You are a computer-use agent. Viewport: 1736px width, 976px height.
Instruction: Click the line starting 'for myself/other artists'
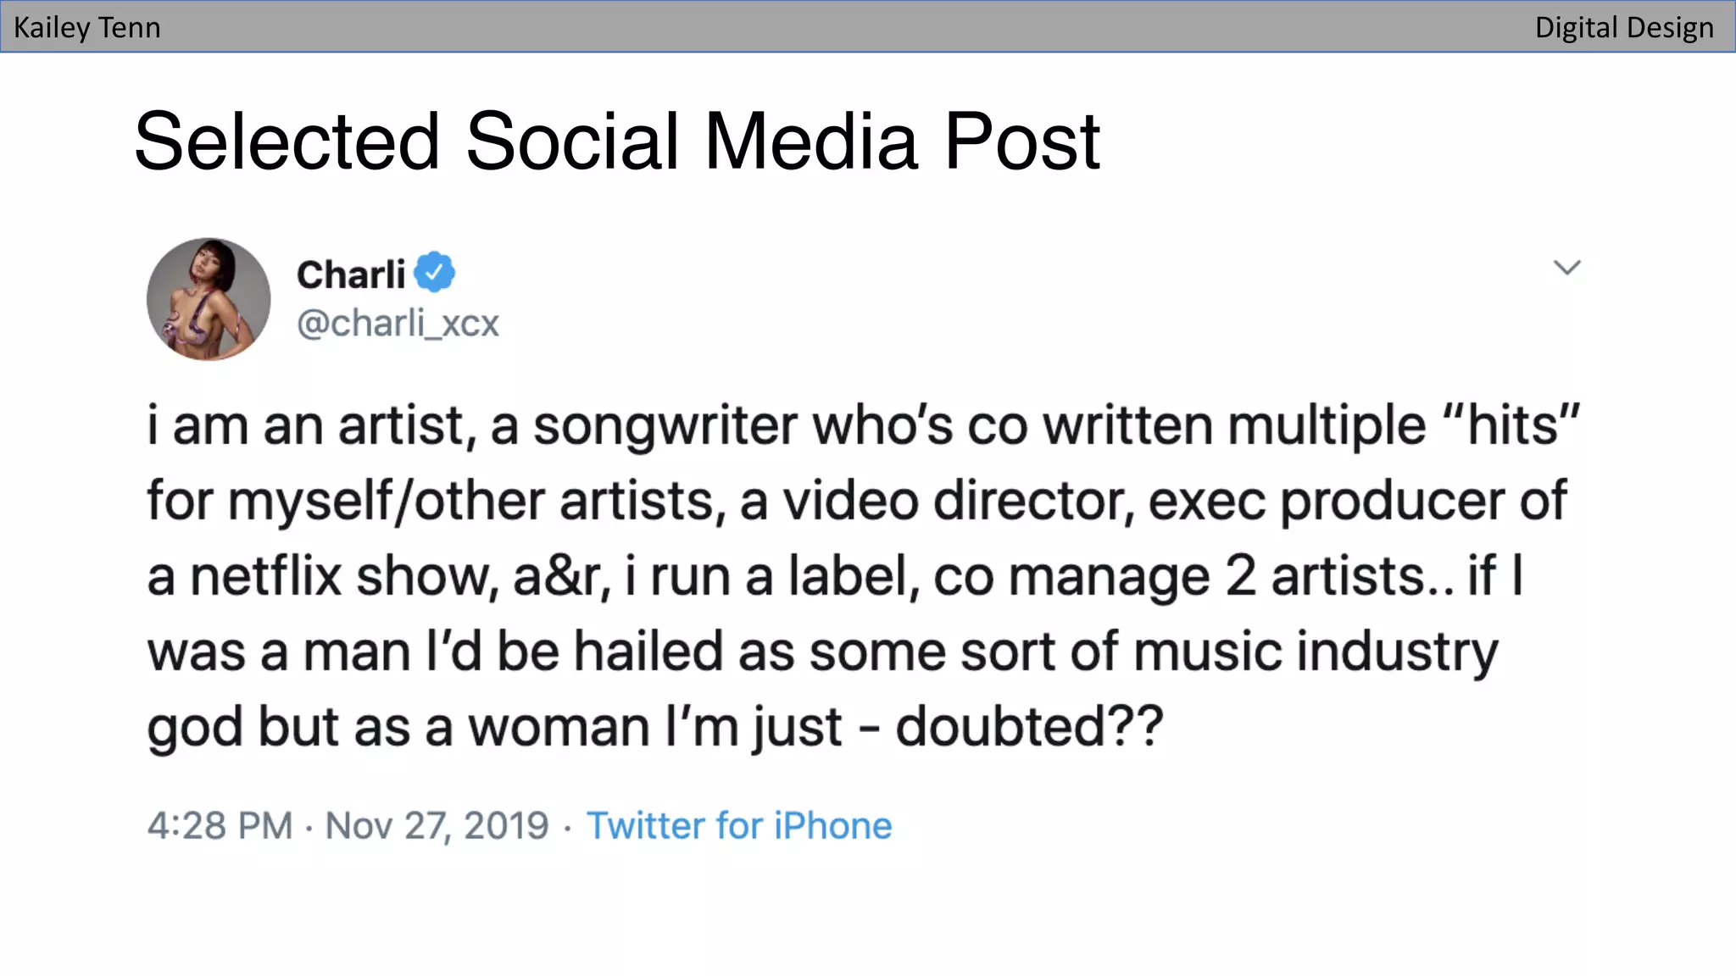pyautogui.click(x=856, y=501)
